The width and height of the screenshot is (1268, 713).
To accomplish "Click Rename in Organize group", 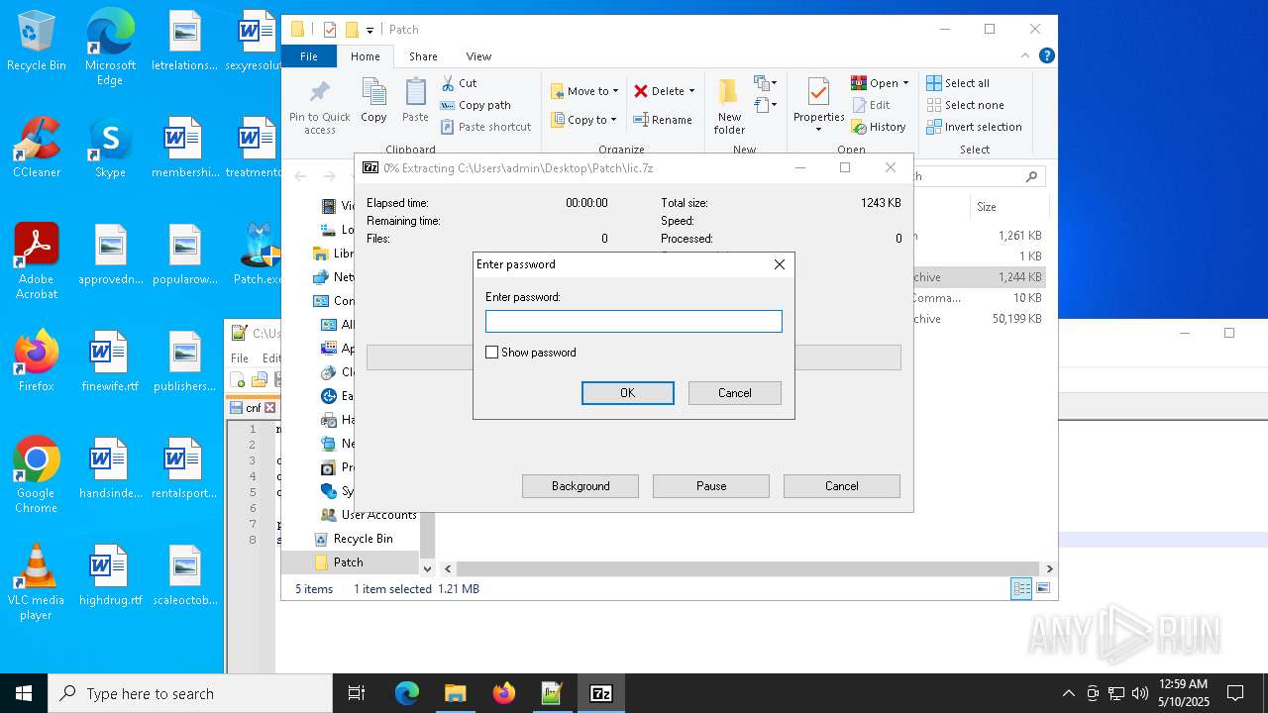I will (x=663, y=120).
